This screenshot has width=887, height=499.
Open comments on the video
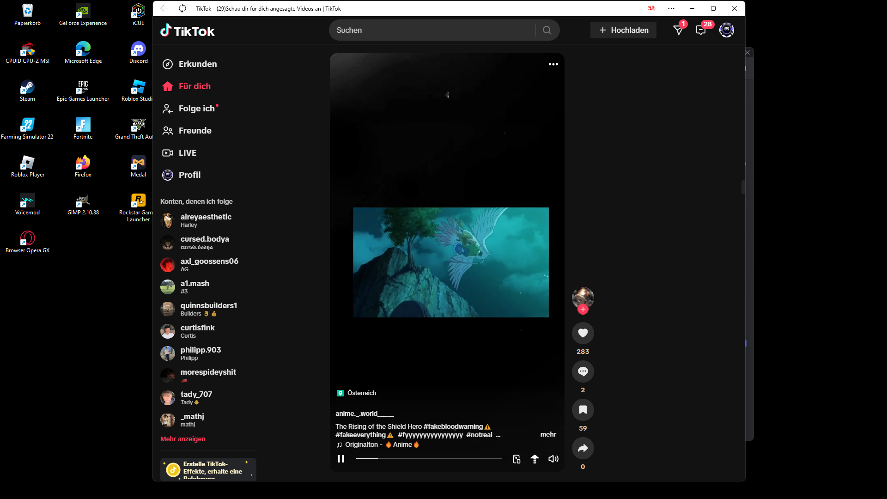click(583, 371)
